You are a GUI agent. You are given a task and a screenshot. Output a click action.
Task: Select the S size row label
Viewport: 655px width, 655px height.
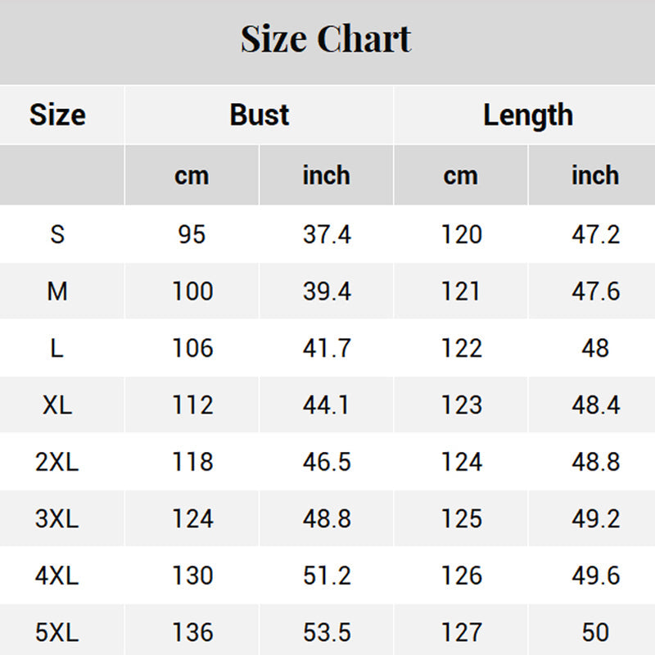tap(57, 235)
